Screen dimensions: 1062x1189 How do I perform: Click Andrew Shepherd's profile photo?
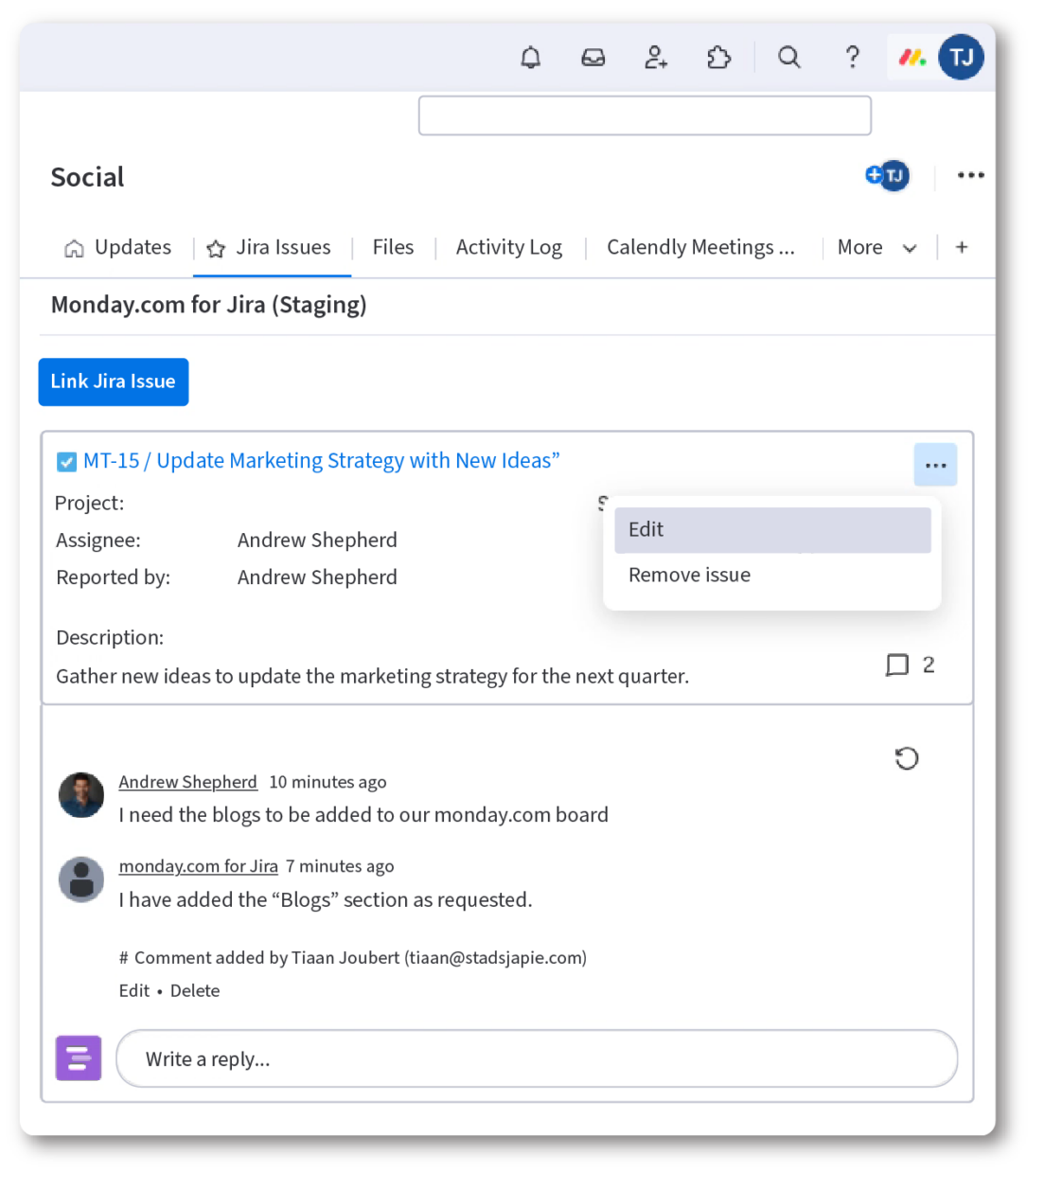(x=81, y=794)
